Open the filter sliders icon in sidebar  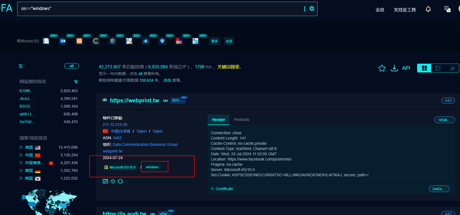(x=21, y=66)
